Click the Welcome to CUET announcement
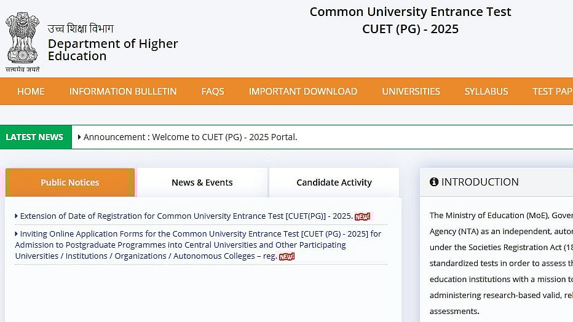Screen dimensions: 573x322 [191, 137]
